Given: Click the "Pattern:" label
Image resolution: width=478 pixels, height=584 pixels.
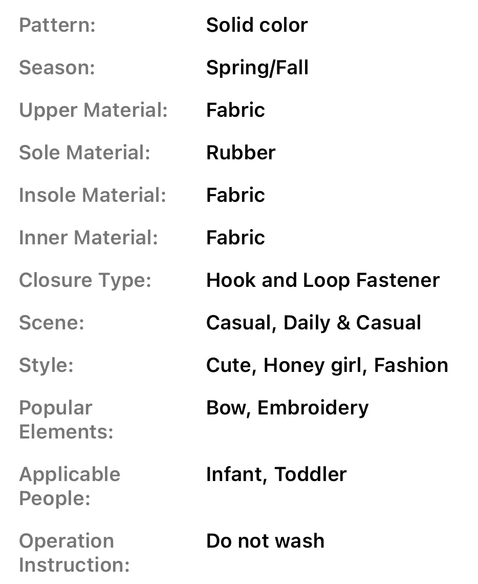Looking at the screenshot, I should [57, 25].
